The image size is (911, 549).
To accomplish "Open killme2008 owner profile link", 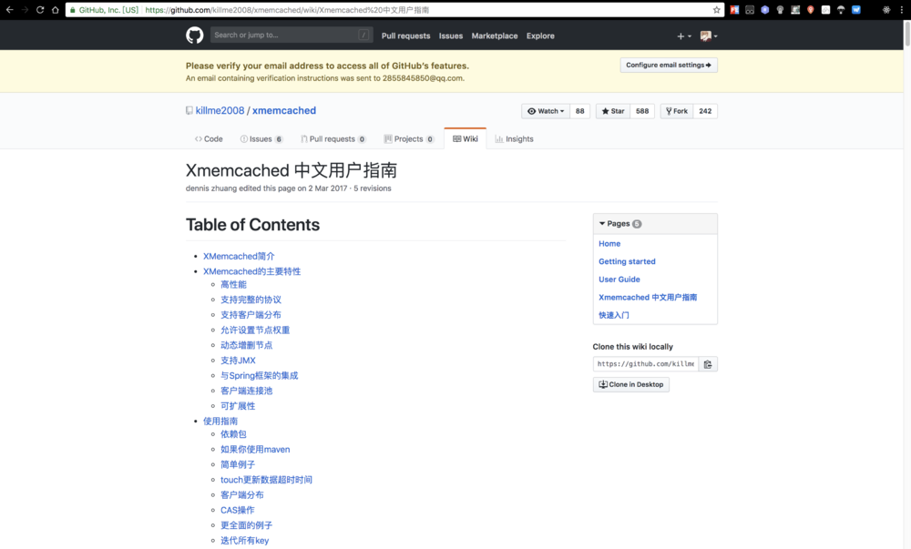I will click(x=220, y=110).
